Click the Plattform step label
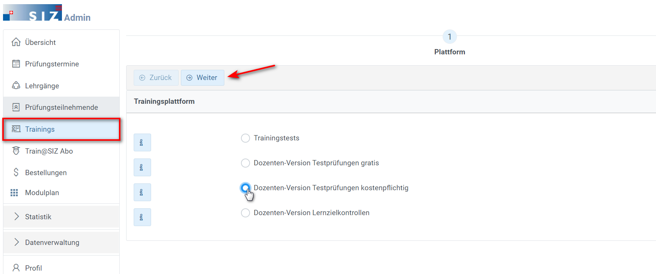Viewport: 656px width, 274px height. click(449, 52)
